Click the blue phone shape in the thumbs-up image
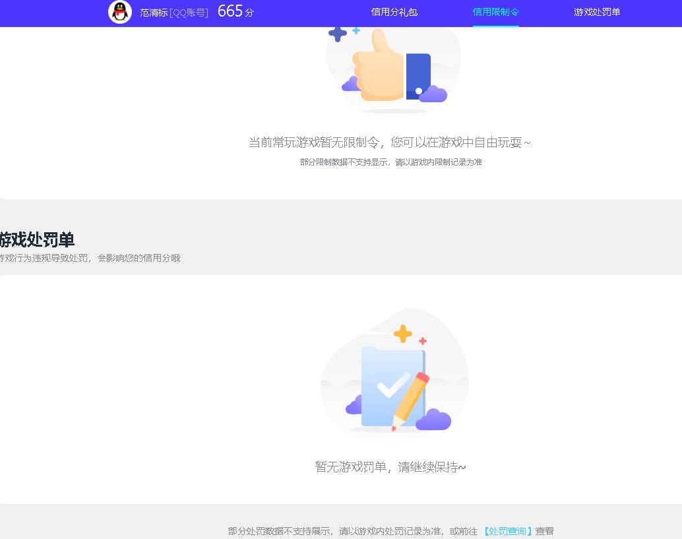The height and width of the screenshot is (539, 682). tap(419, 73)
